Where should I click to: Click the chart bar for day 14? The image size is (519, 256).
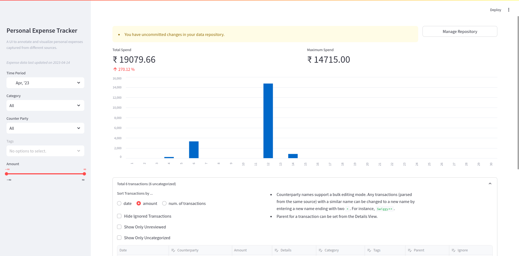293,156
